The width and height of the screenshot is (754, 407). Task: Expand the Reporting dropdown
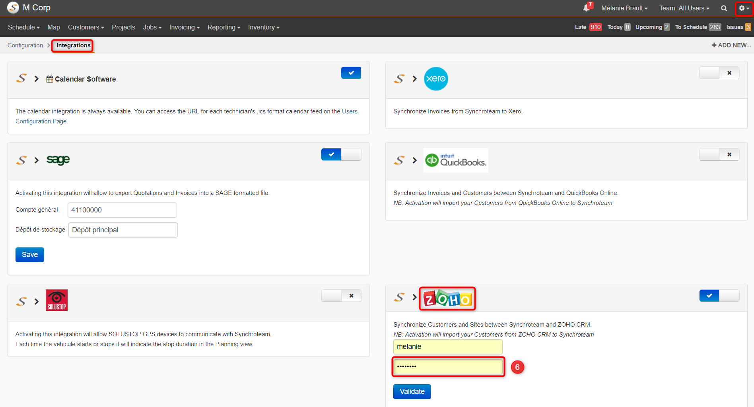click(224, 27)
